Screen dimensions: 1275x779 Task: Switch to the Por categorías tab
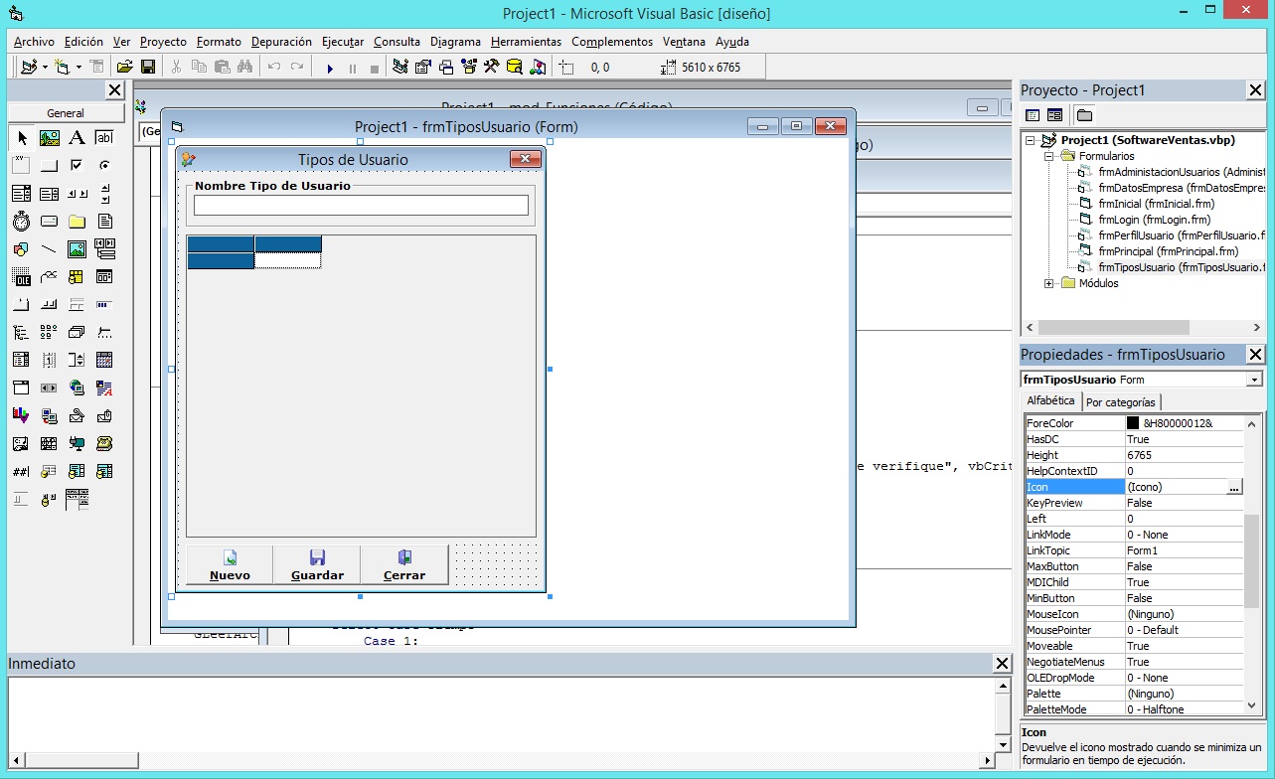click(x=1121, y=402)
